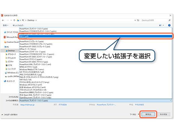Choose PowerPoint マクロ有効プレゼンテーション (*.pptm)
Viewport: 174px width, 133px height.
click(x=96, y=31)
